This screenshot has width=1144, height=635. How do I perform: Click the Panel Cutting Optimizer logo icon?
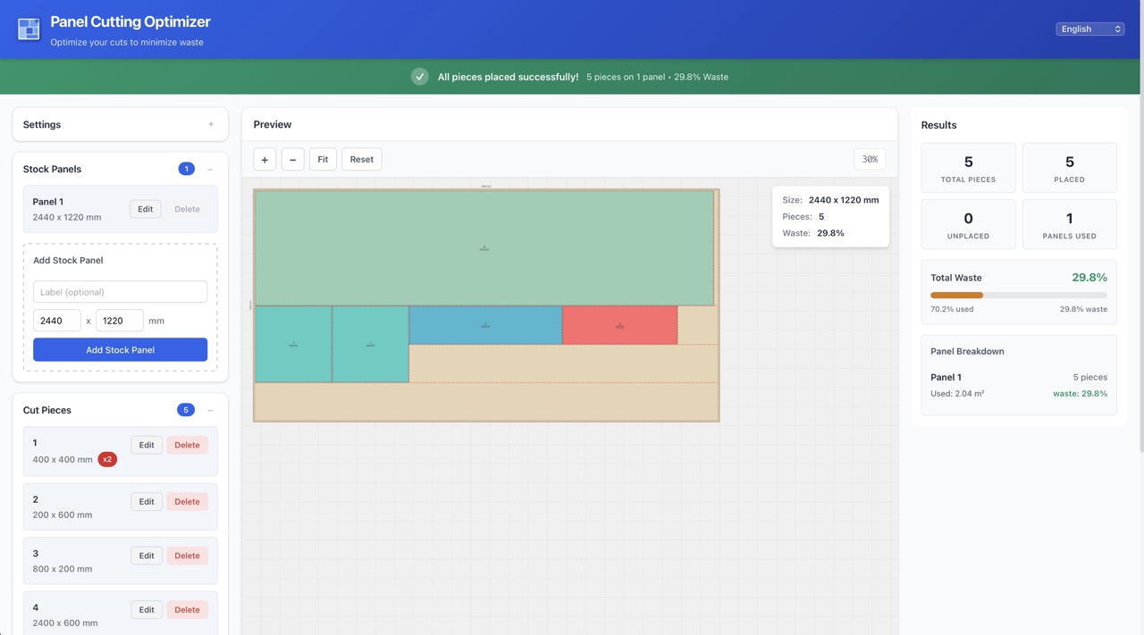pyautogui.click(x=29, y=29)
